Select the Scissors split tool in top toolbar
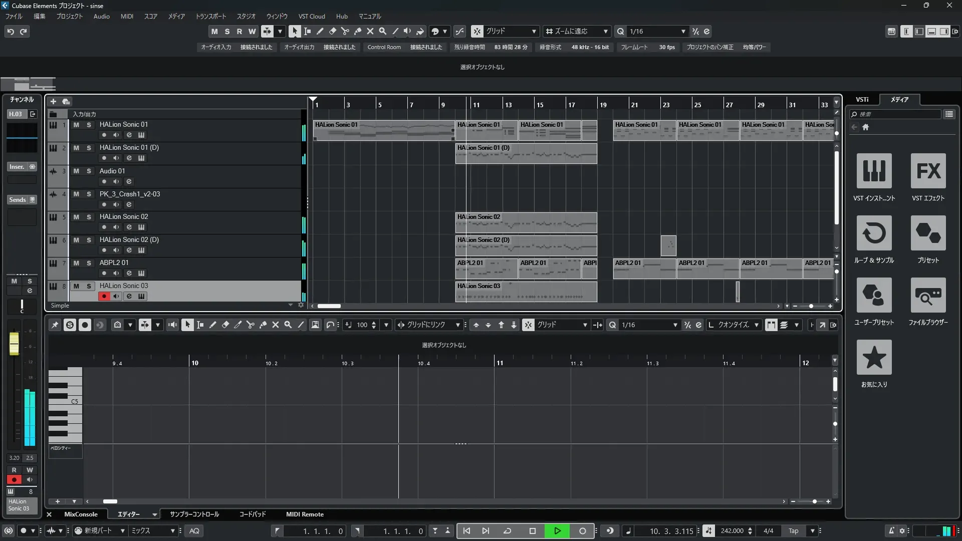The height and width of the screenshot is (541, 962). coord(345,32)
